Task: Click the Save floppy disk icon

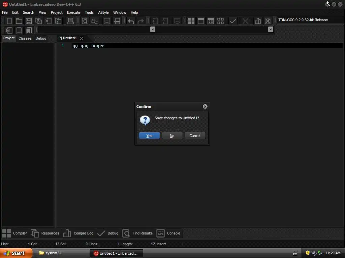Action: [x=29, y=21]
